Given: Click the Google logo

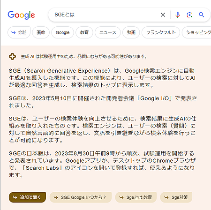Looking at the screenshot, I should pyautogui.click(x=21, y=15).
